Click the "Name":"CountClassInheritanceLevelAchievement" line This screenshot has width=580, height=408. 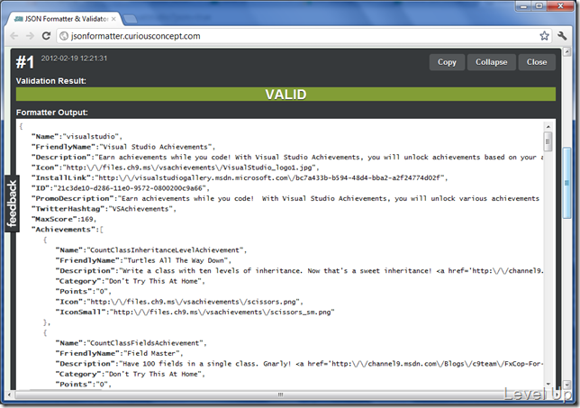(x=151, y=250)
